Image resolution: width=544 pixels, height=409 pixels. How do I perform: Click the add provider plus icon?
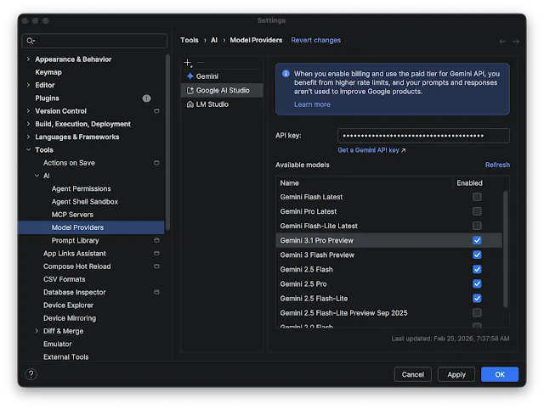point(188,63)
